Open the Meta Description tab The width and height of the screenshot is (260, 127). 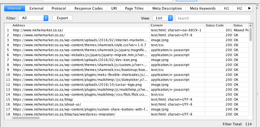coord(167,9)
